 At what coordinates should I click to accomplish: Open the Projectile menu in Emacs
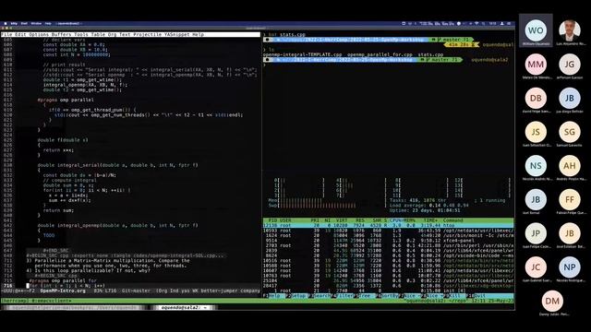pyautogui.click(x=148, y=34)
